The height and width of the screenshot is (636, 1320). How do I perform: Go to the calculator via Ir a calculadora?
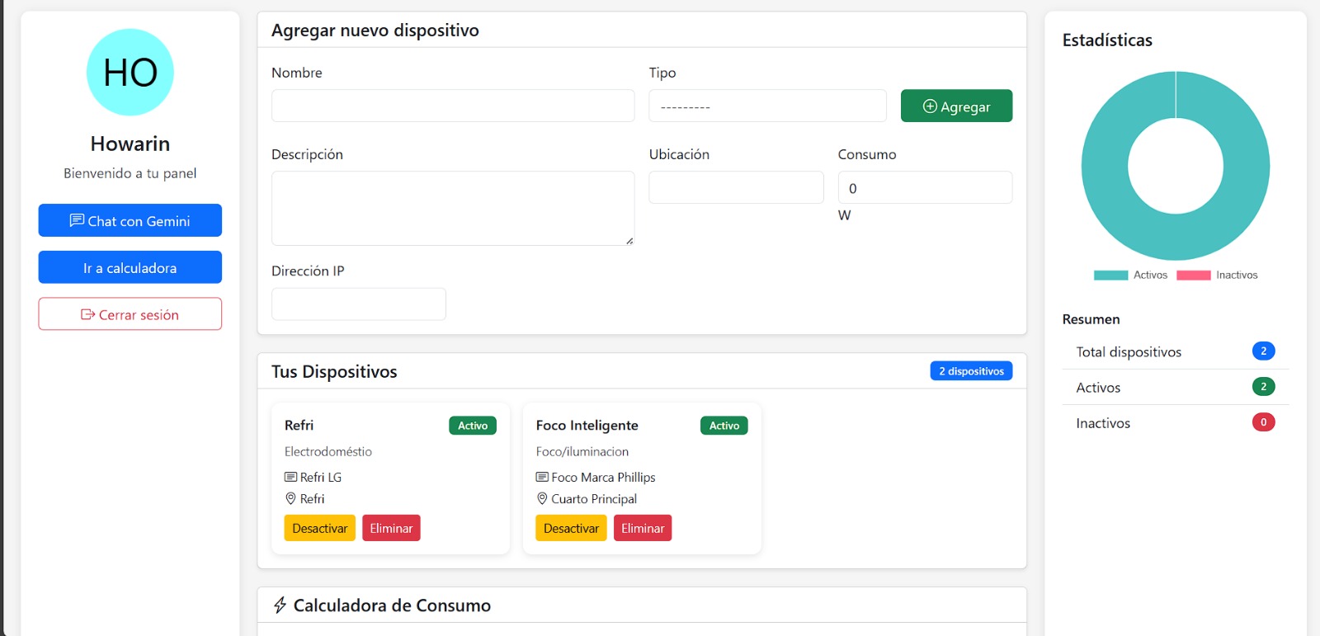[130, 267]
